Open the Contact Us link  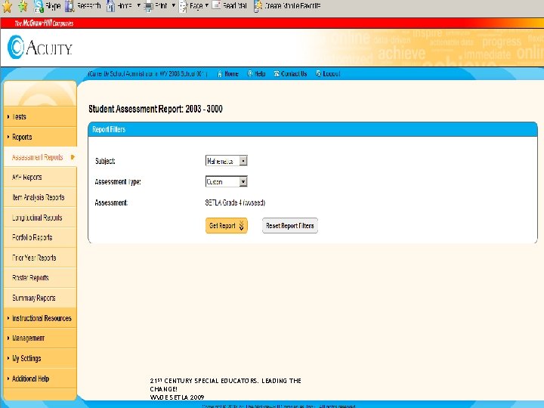[294, 74]
